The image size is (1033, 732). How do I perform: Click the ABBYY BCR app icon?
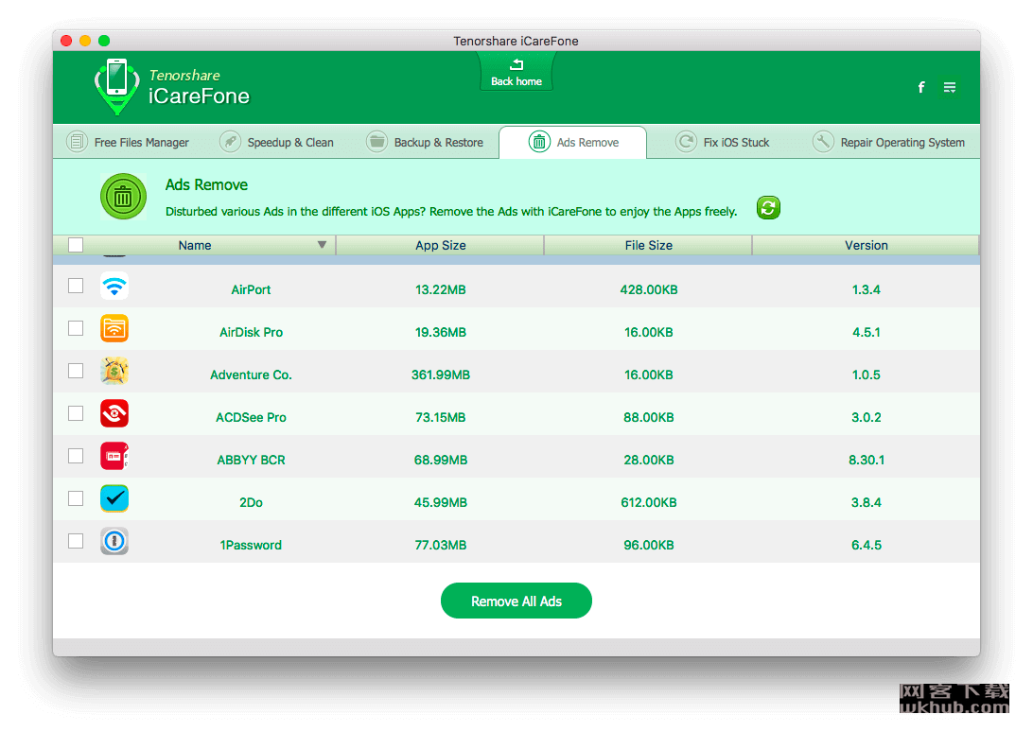[114, 456]
